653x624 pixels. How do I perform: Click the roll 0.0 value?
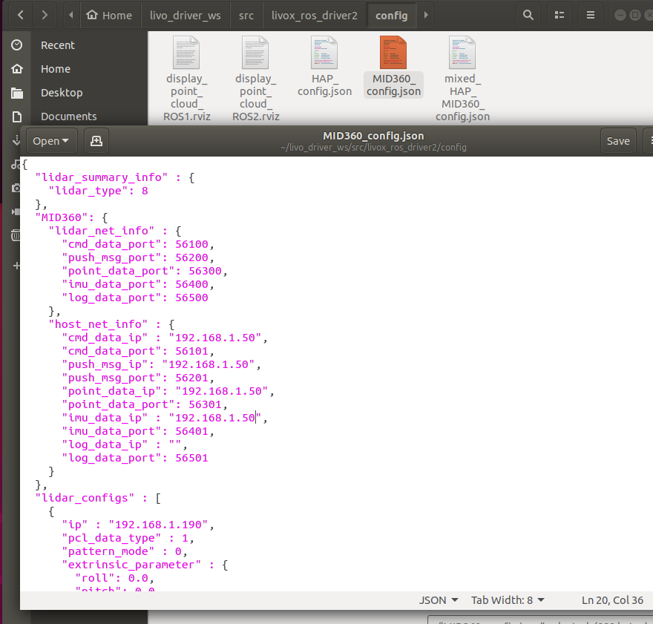138,578
